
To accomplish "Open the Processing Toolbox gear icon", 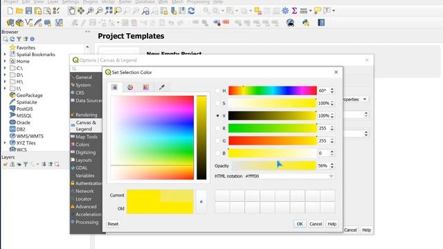I will pyautogui.click(x=285, y=11).
